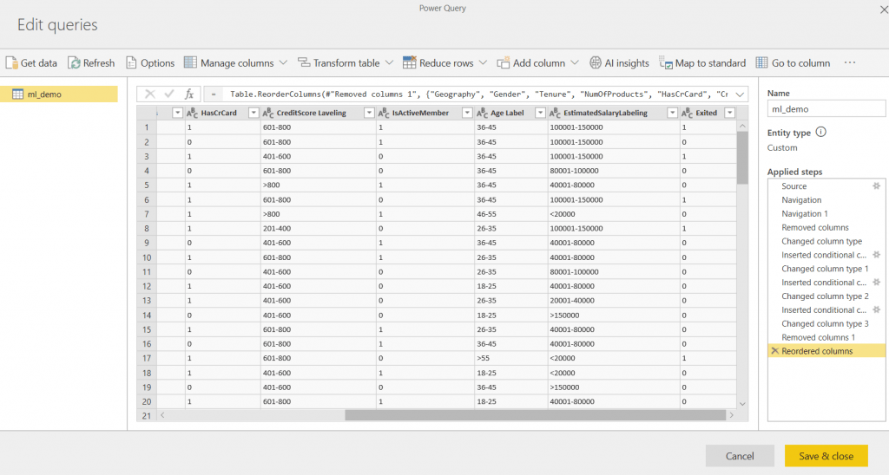Image resolution: width=889 pixels, height=475 pixels.
Task: Click the AI insights icon
Action: click(x=596, y=63)
